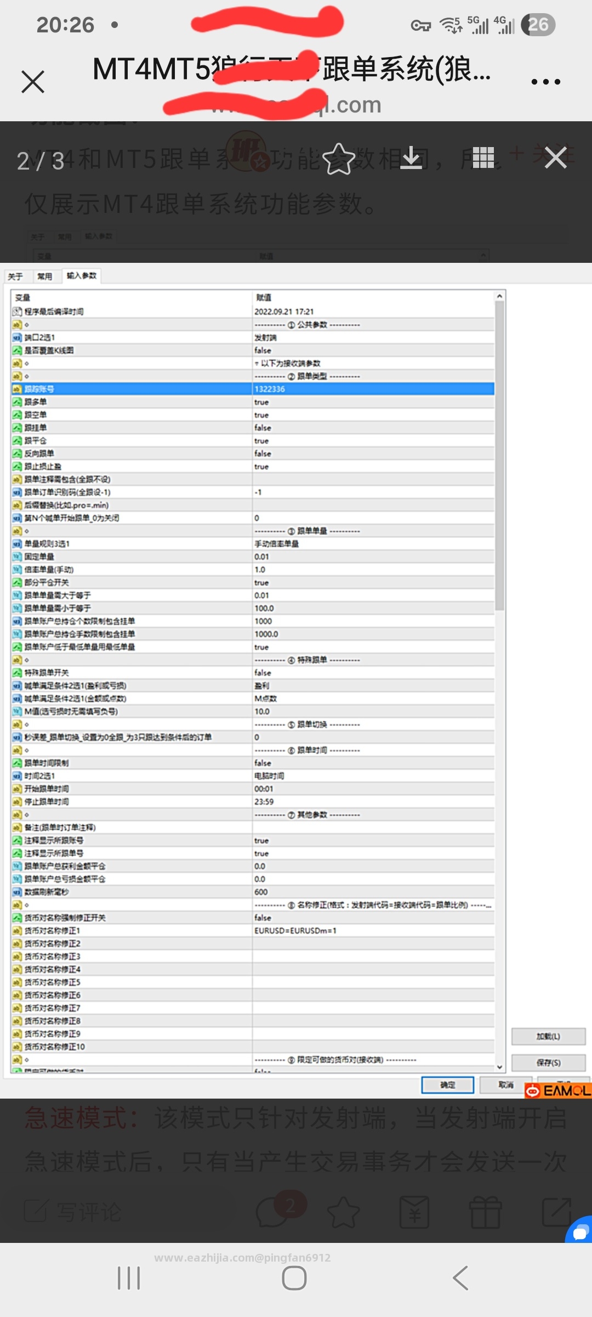
Task: Open the M点数 value for 喊单满足条件2选1(金额或点数)
Action: click(x=373, y=699)
